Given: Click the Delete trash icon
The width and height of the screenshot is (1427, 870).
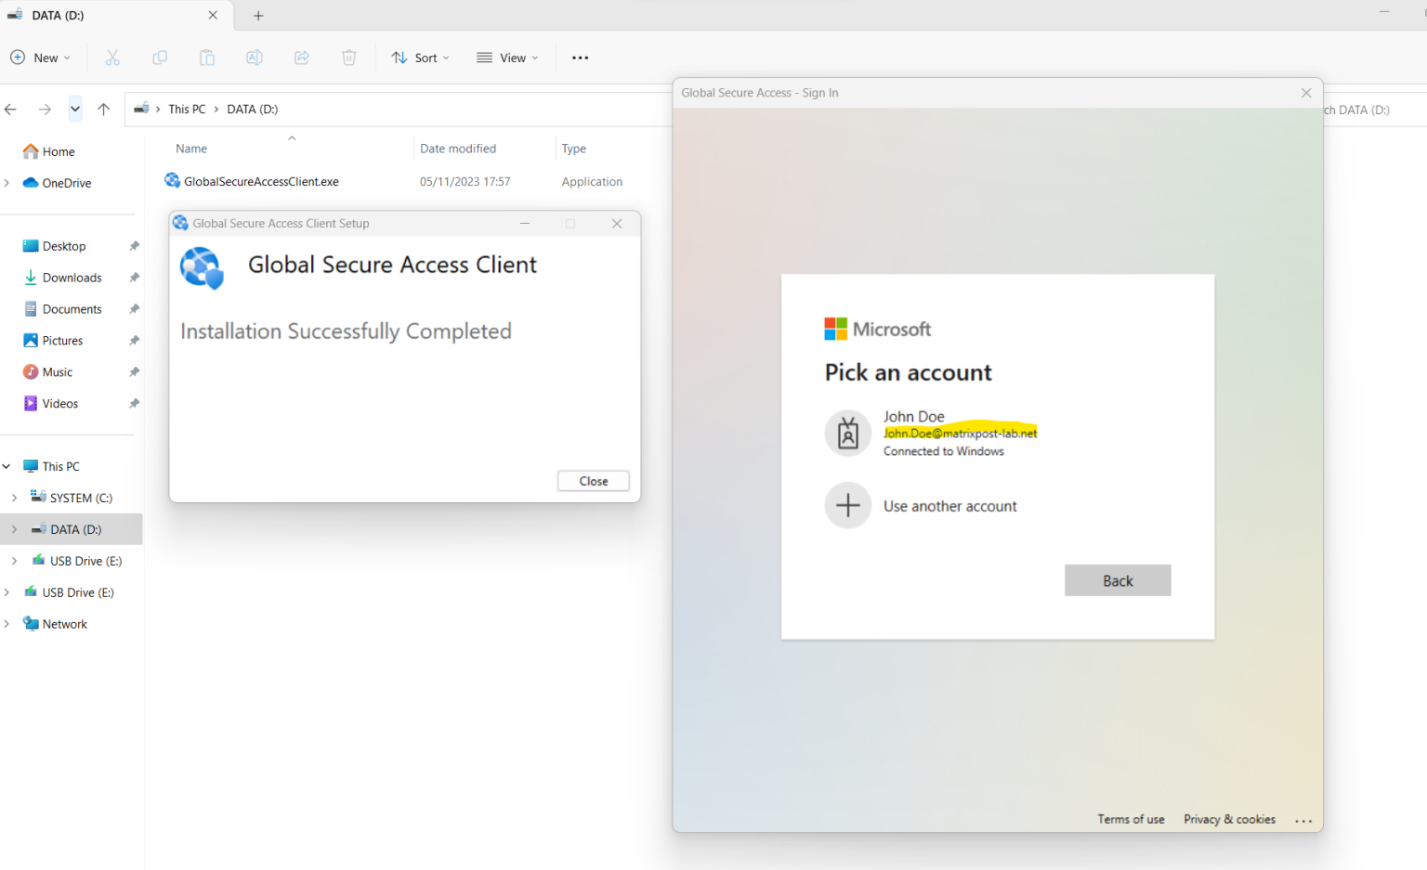Looking at the screenshot, I should tap(348, 58).
